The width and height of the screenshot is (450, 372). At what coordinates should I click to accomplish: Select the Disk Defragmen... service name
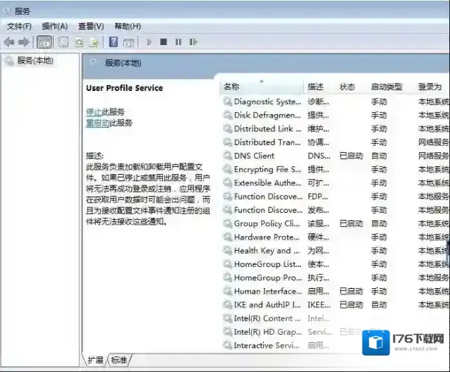(x=267, y=116)
